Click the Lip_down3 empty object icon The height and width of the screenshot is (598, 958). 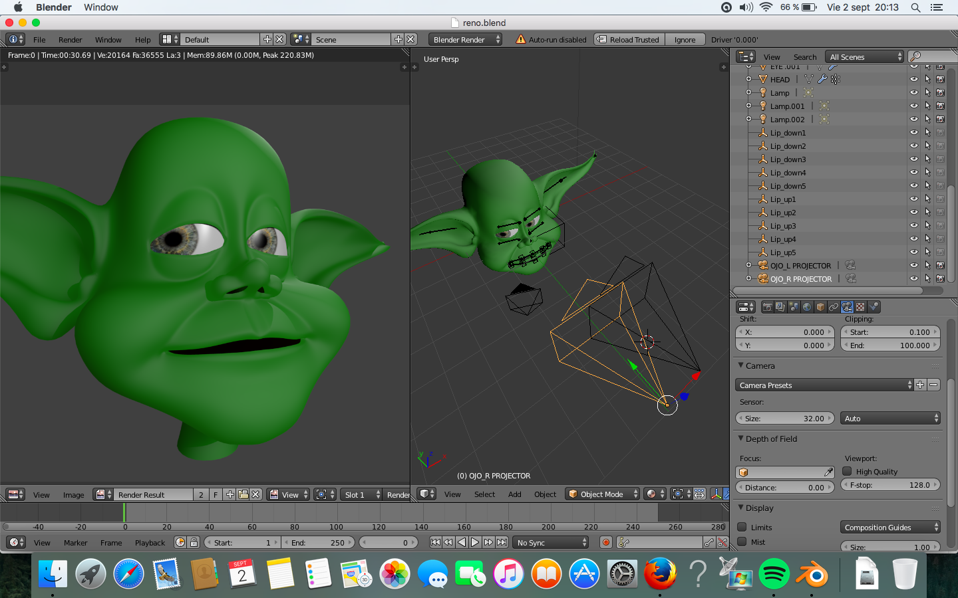763,159
